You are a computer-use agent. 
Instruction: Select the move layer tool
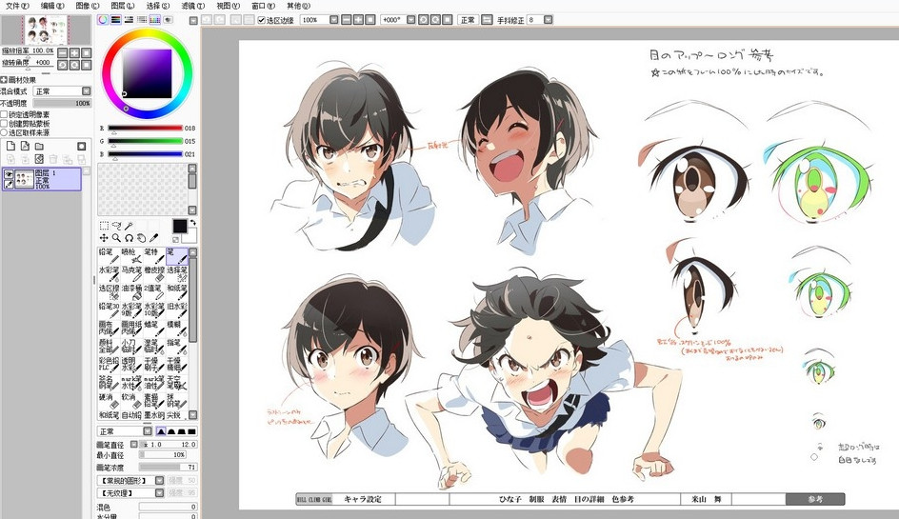coord(104,238)
